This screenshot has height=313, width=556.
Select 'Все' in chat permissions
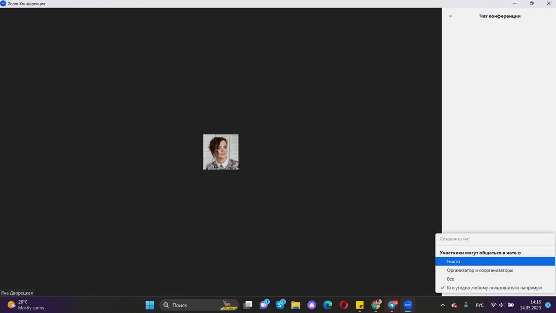click(451, 279)
